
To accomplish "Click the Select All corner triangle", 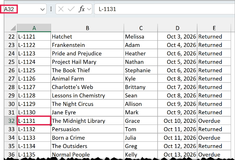I will tap(13, 28).
